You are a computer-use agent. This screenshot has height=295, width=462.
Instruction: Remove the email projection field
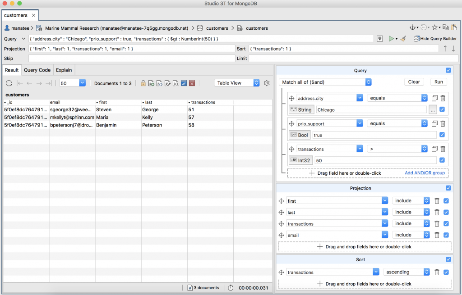(437, 235)
